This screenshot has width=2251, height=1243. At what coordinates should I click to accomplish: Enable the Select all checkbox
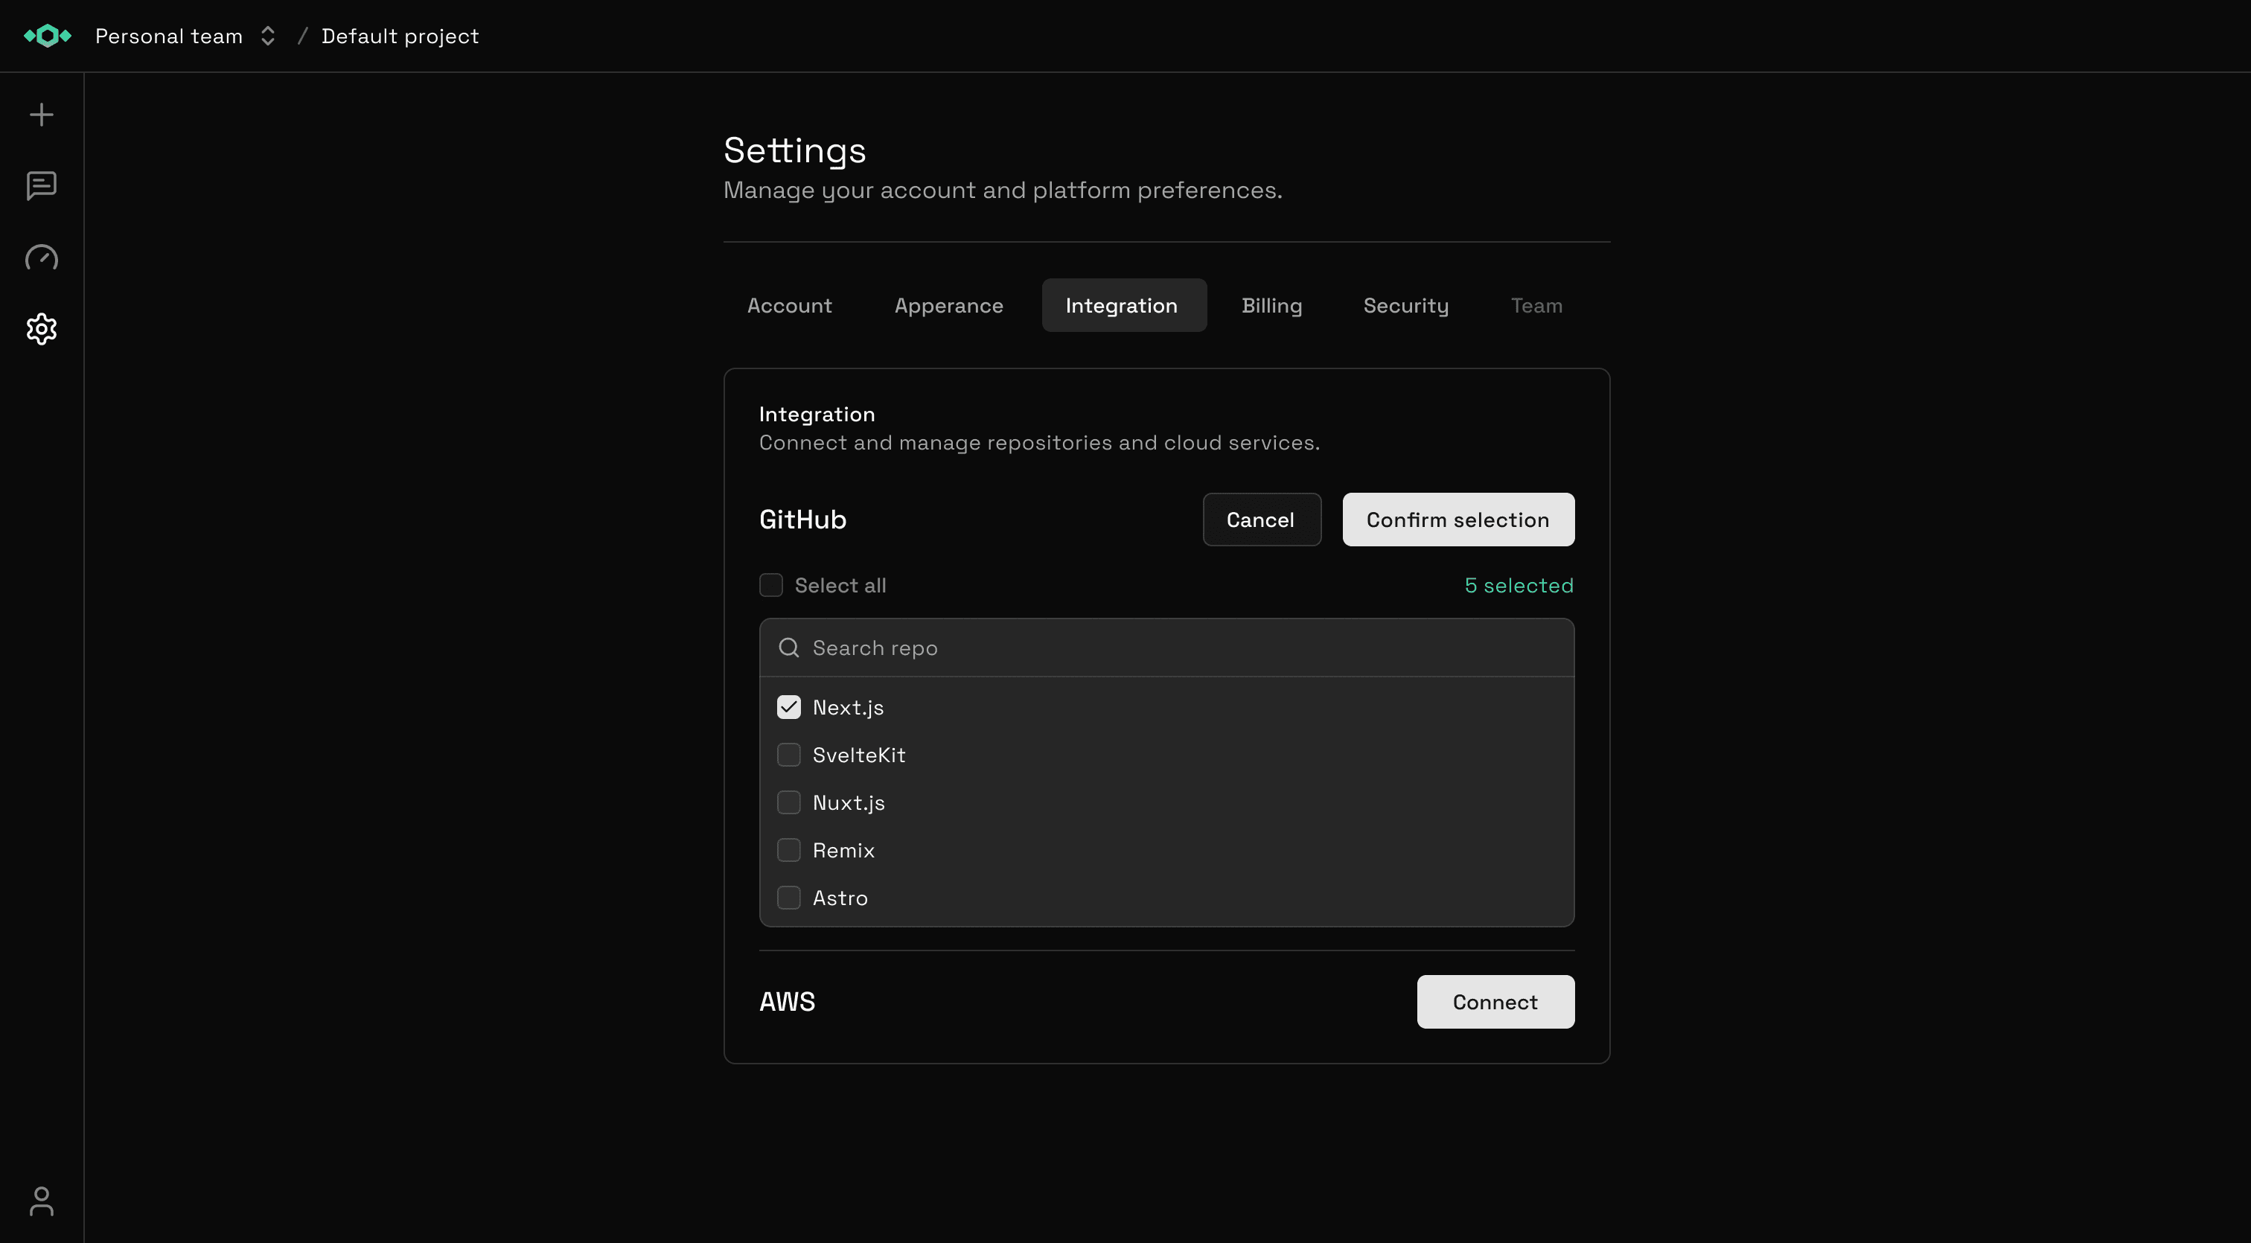[x=772, y=585]
